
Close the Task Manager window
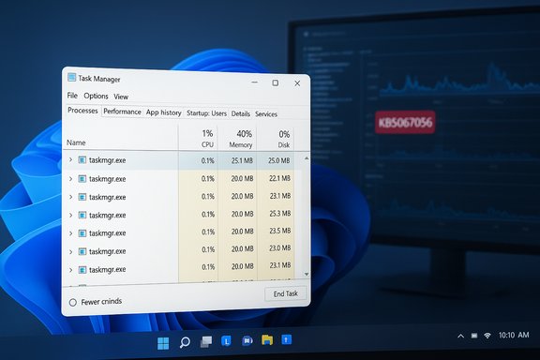[297, 83]
